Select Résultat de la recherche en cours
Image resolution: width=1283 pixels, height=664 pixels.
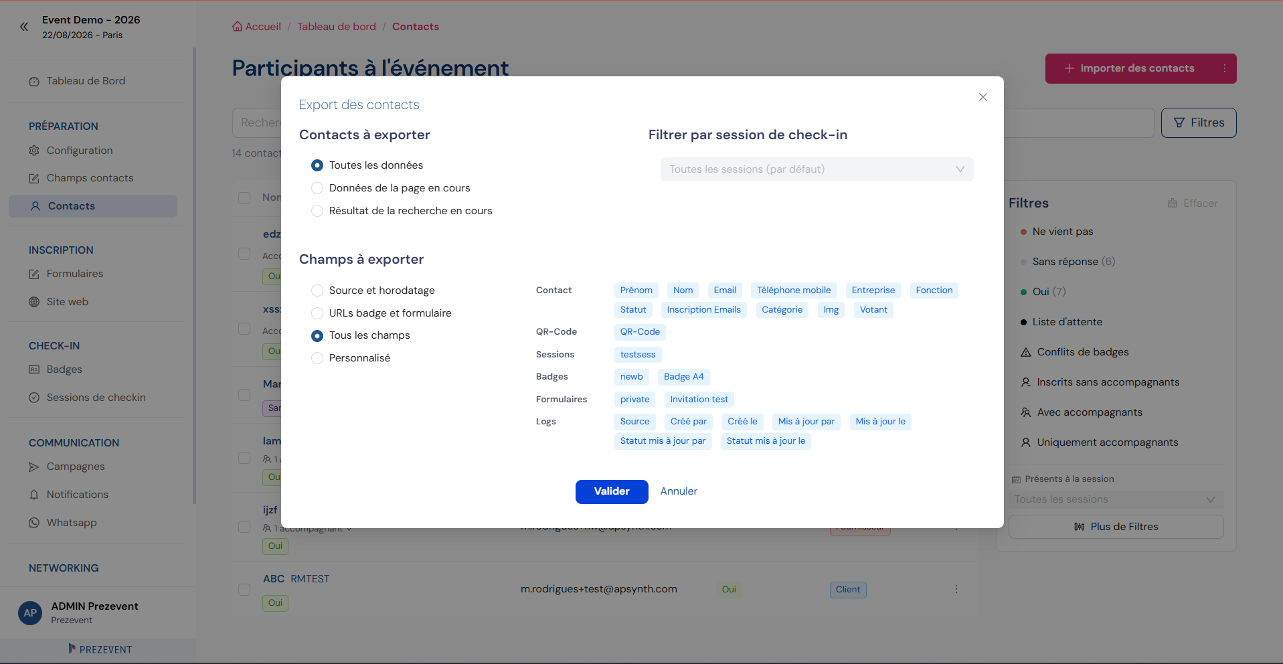[317, 211]
